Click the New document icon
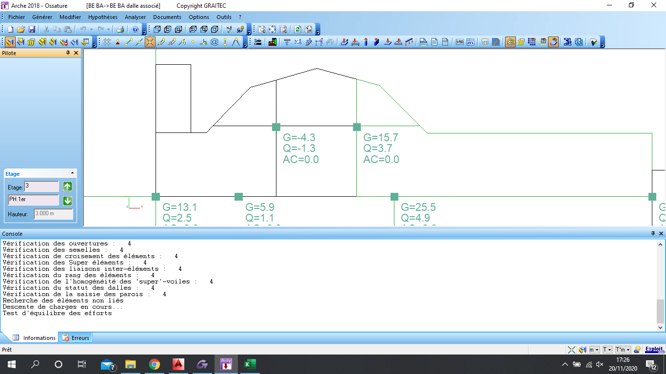This screenshot has height=374, width=666. (x=10, y=29)
